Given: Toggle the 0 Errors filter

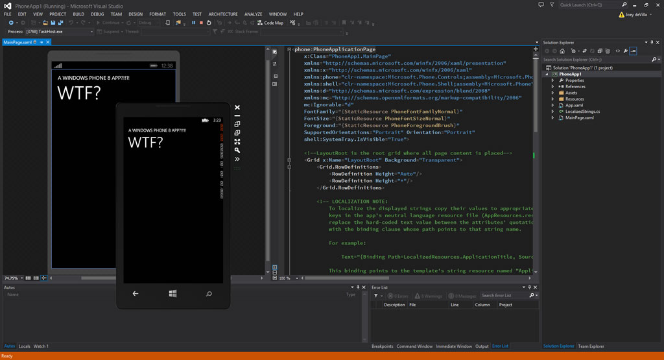Looking at the screenshot, I should (398, 296).
